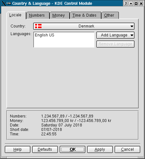Screen dimensions: 145x159
Task: Minimize window using the title bar dot button
Action: coord(131,4)
